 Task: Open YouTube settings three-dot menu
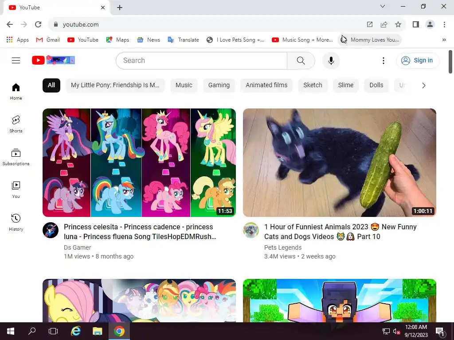click(x=384, y=61)
